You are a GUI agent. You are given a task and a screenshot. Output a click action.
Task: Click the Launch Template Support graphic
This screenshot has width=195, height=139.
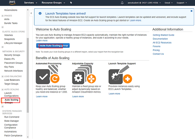(x=120, y=75)
